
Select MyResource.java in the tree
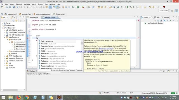pyautogui.click(x=21, y=44)
